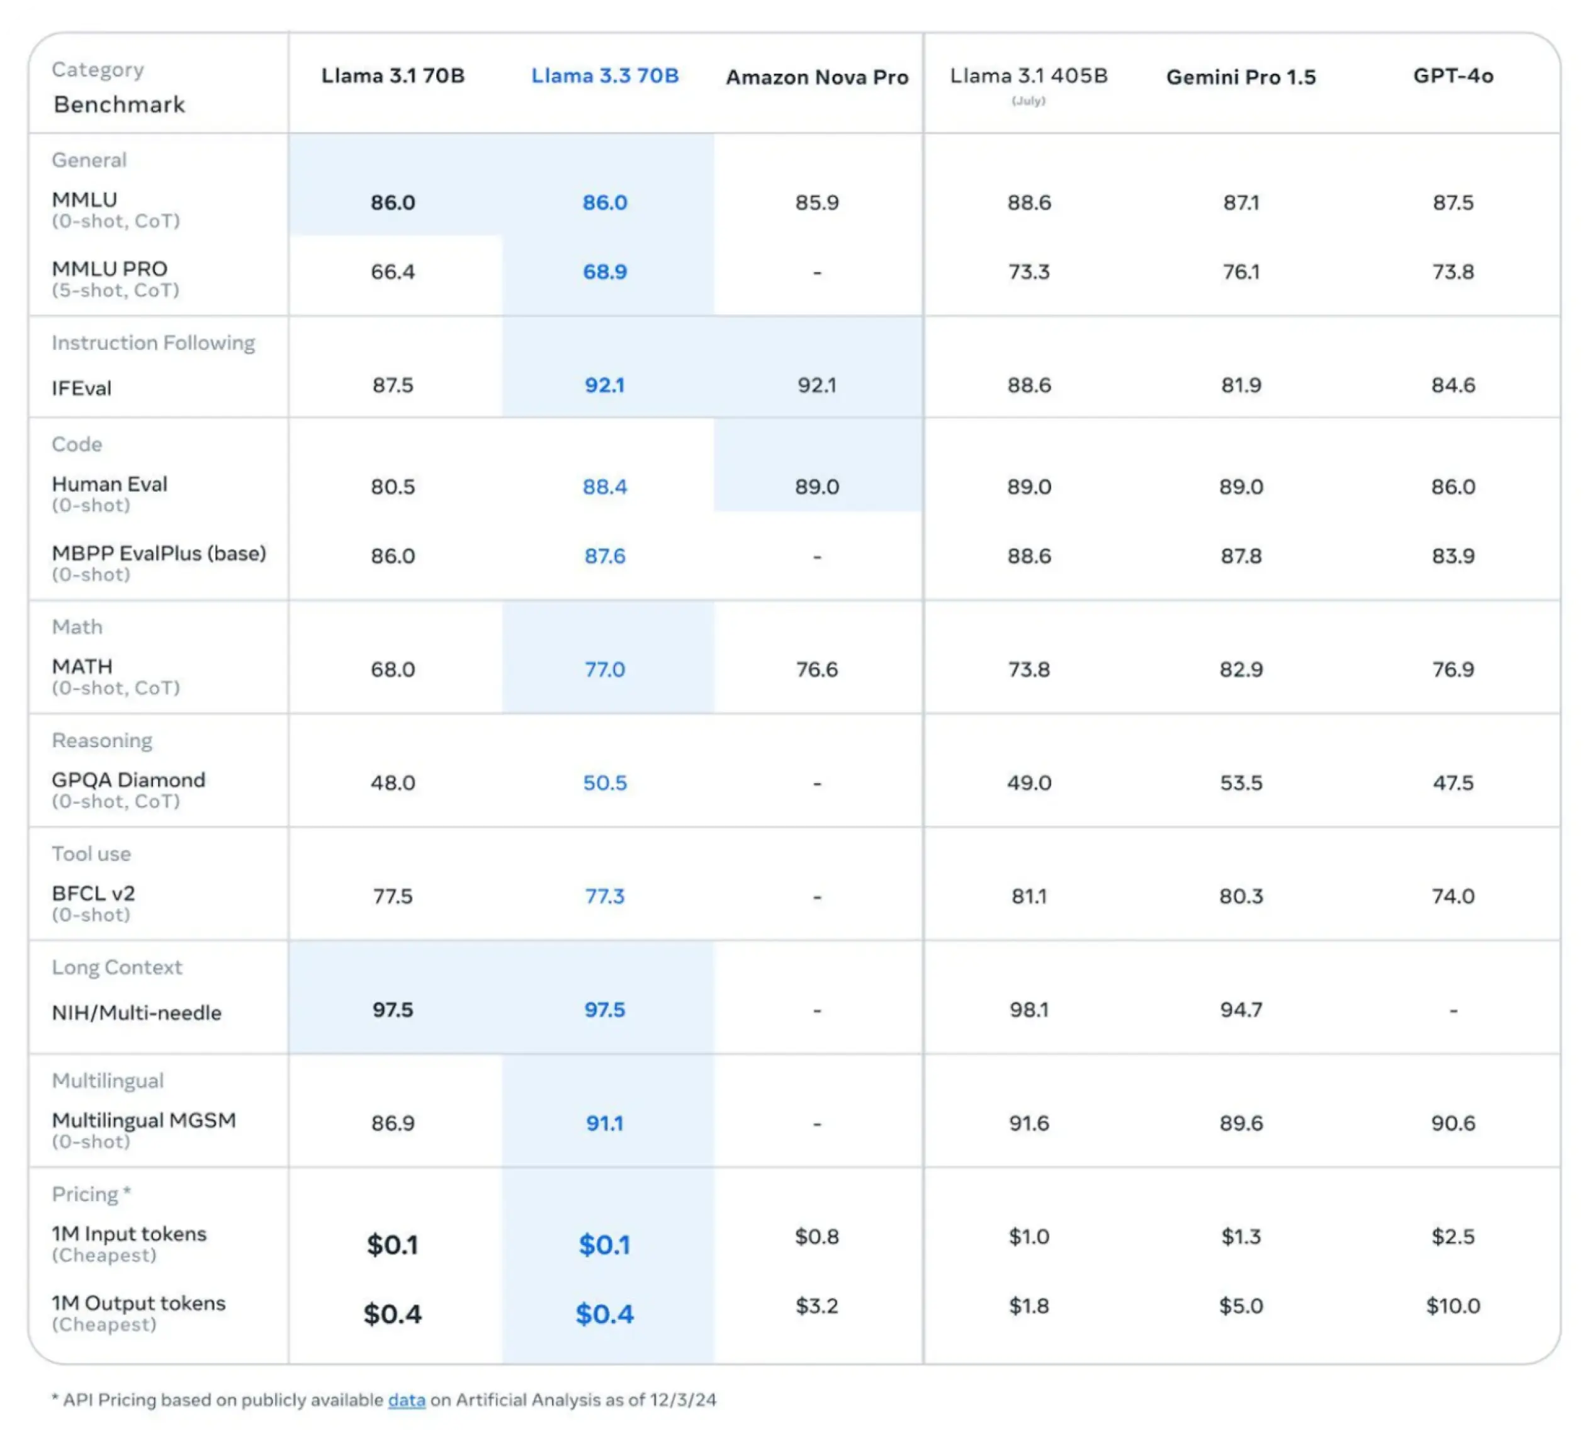Click Amazon Nova Pro's input token price $0.8
The image size is (1585, 1439).
[817, 1236]
